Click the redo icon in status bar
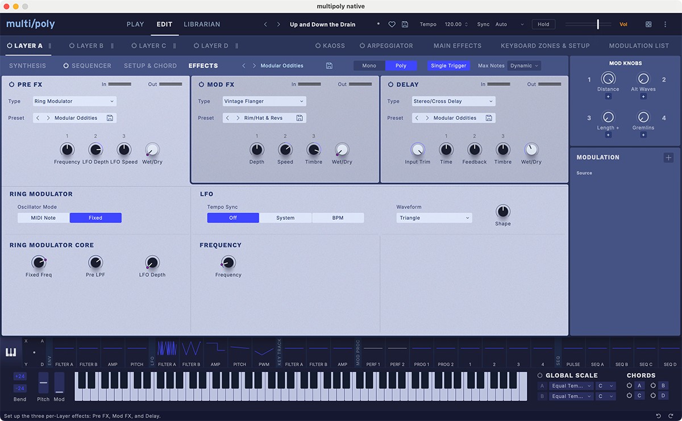Screen dimensions: 682x421 671,416
